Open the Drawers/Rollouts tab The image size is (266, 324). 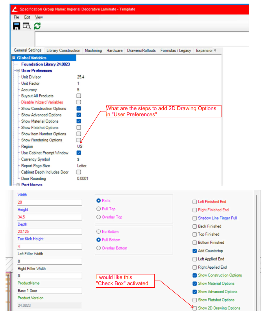coord(141,50)
